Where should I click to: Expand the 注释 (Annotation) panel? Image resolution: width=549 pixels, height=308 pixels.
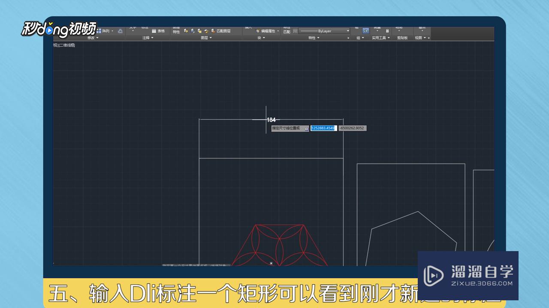tap(148, 38)
